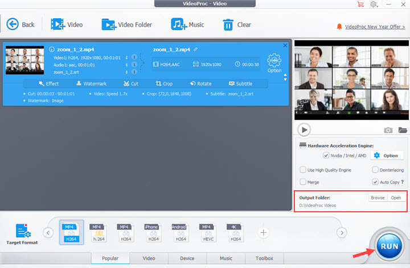Enable the Merge checkbox
Screen dimensions: 410x268
[303, 182]
